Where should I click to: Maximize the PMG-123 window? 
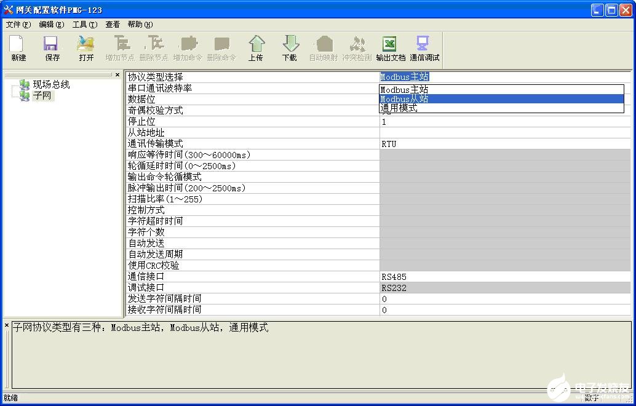pyautogui.click(x=611, y=10)
